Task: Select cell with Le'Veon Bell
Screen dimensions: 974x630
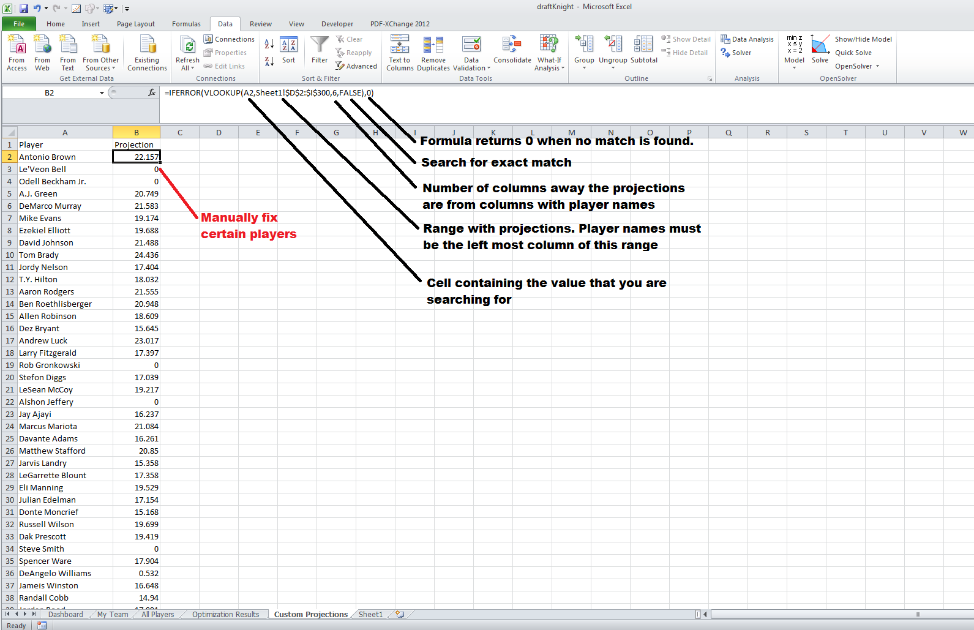Action: coord(65,169)
